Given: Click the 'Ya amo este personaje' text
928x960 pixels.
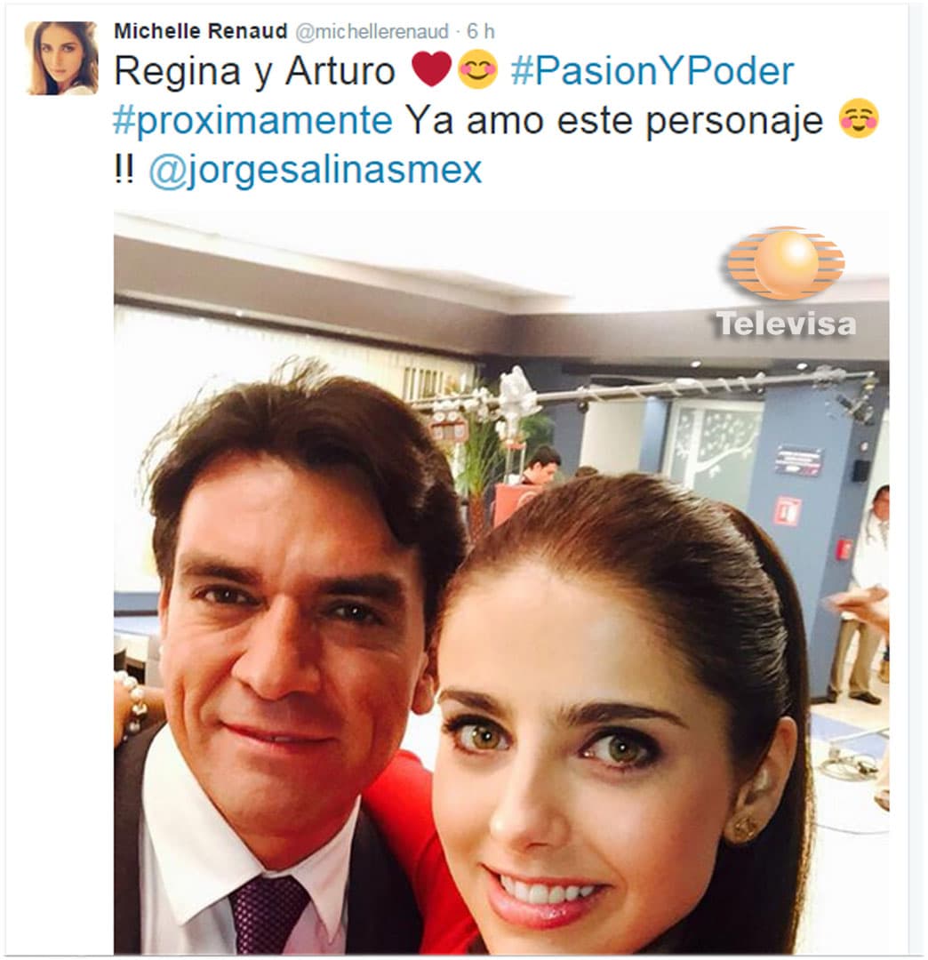Looking at the screenshot, I should (614, 121).
